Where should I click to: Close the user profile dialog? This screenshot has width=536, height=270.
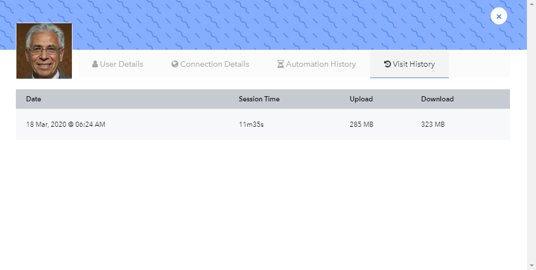[499, 16]
